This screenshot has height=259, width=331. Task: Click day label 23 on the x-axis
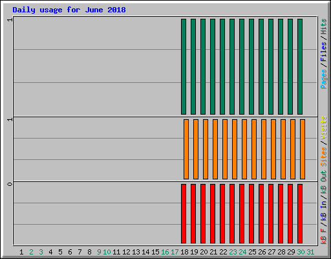click(x=233, y=252)
